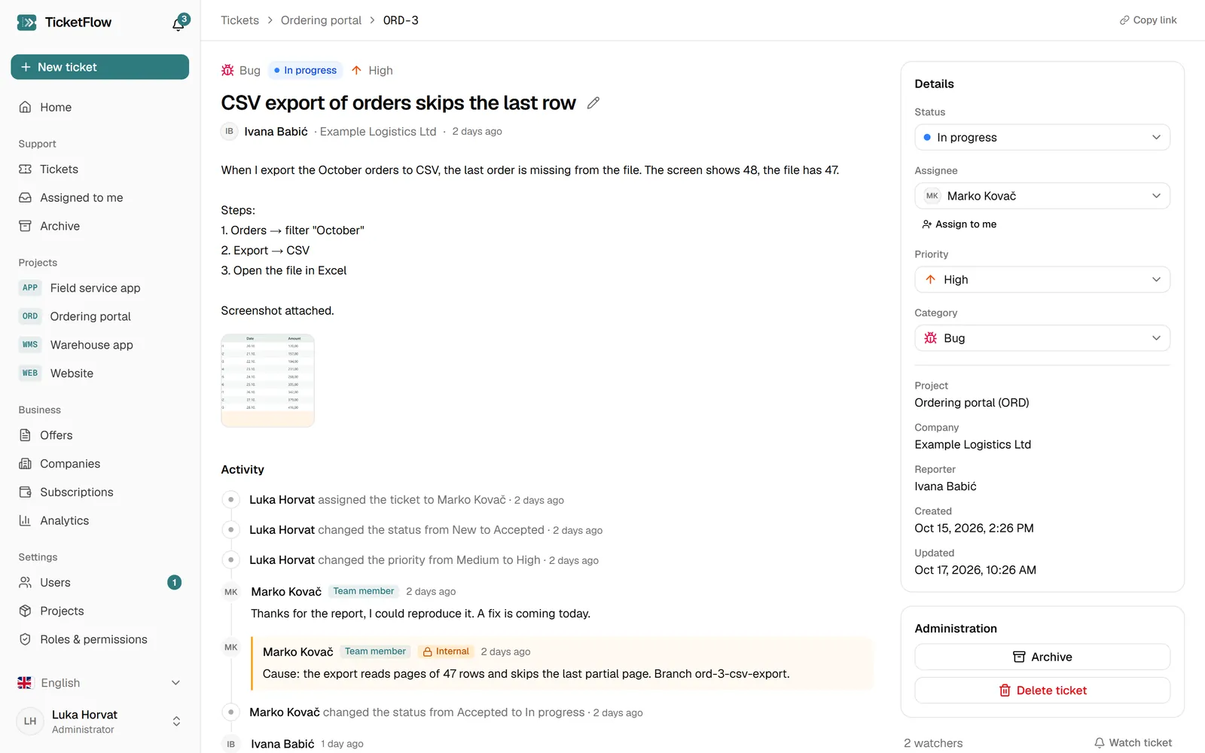Open the Priority dropdown
Viewport: 1205px width, 753px height.
[x=1042, y=279]
